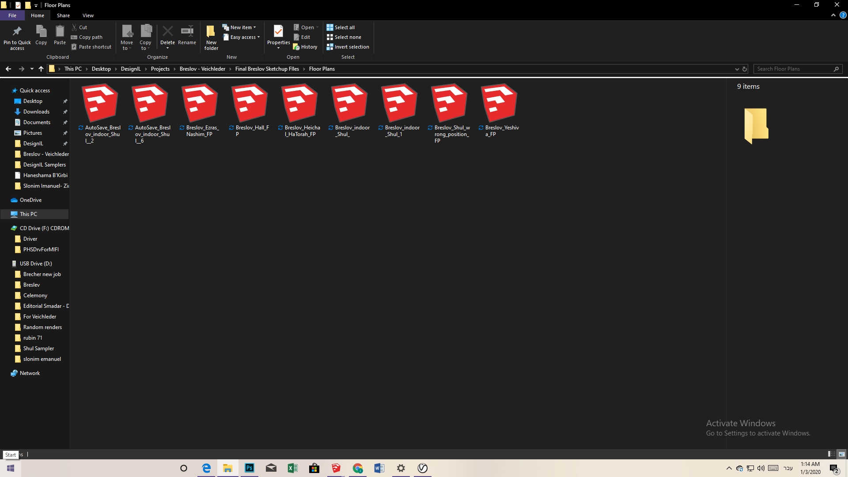Open the Share tab
The height and width of the screenshot is (477, 848).
click(63, 15)
